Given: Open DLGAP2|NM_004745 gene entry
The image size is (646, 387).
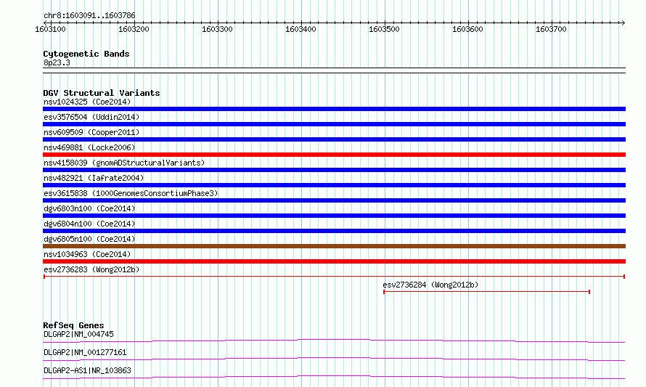Looking at the screenshot, I should (78, 334).
